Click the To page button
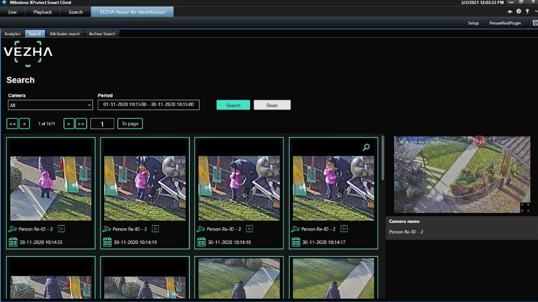Viewport: 538px width, 302px height. (130, 124)
